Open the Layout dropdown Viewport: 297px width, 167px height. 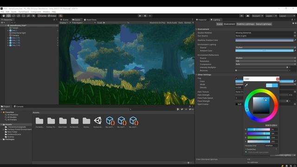click(287, 16)
